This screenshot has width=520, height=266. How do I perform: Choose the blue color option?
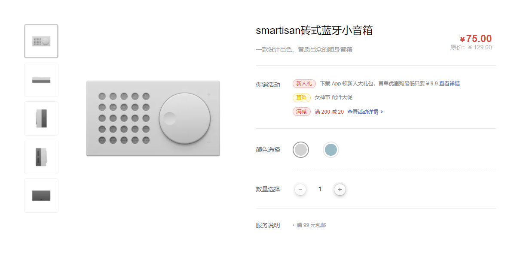pyautogui.click(x=331, y=150)
